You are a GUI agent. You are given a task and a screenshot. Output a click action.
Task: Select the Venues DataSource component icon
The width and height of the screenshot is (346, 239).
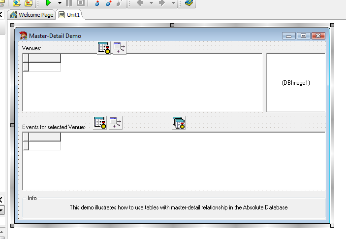pyautogui.click(x=119, y=48)
